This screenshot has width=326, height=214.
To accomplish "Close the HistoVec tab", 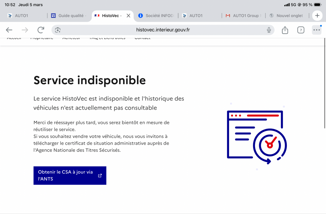I will pyautogui.click(x=128, y=15).
